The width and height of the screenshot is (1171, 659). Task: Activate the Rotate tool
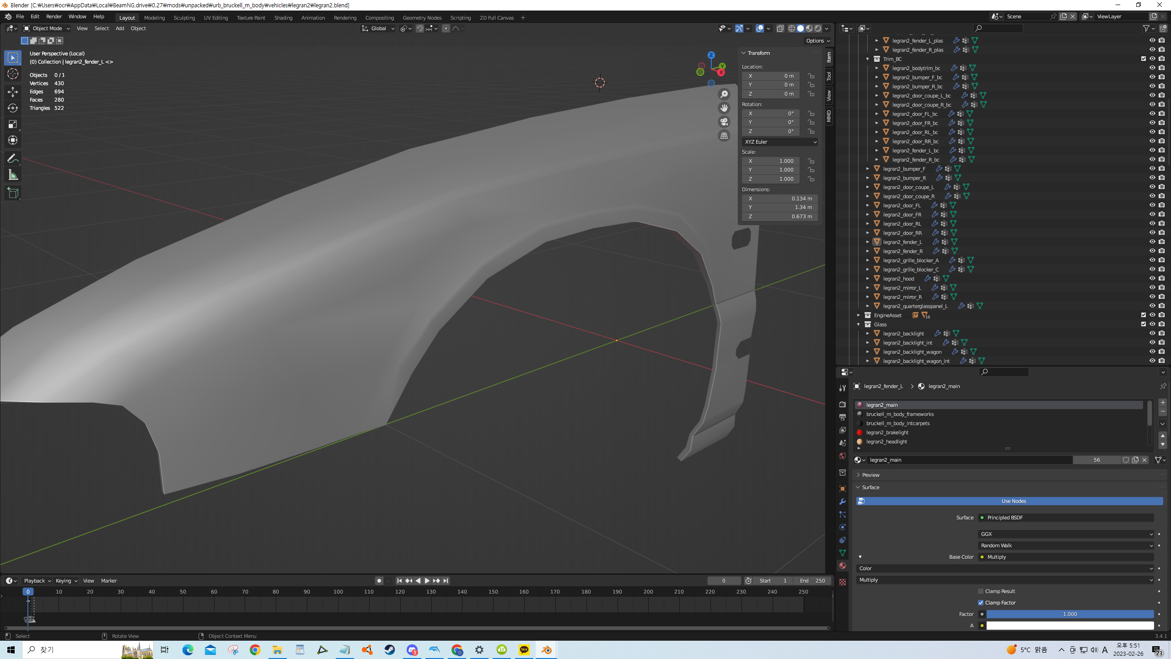pos(13,108)
